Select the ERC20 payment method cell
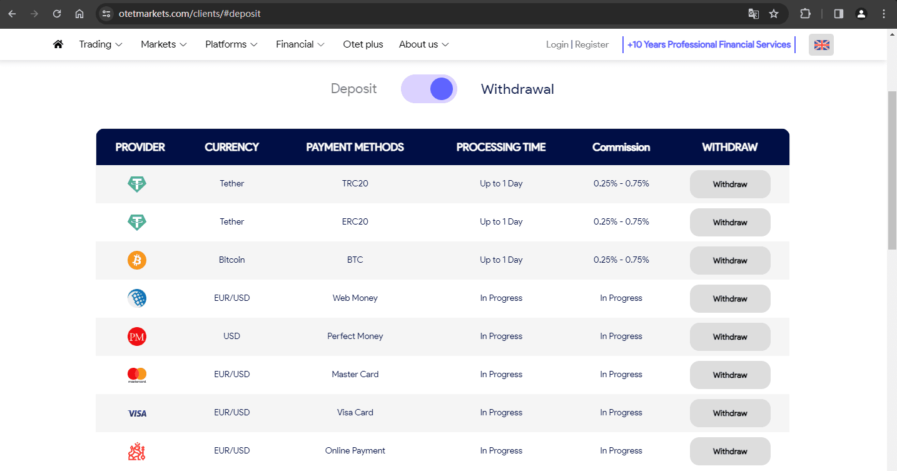 pos(355,222)
